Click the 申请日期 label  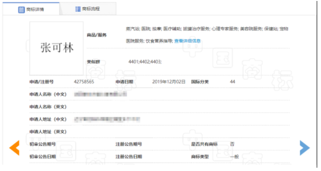124,82
